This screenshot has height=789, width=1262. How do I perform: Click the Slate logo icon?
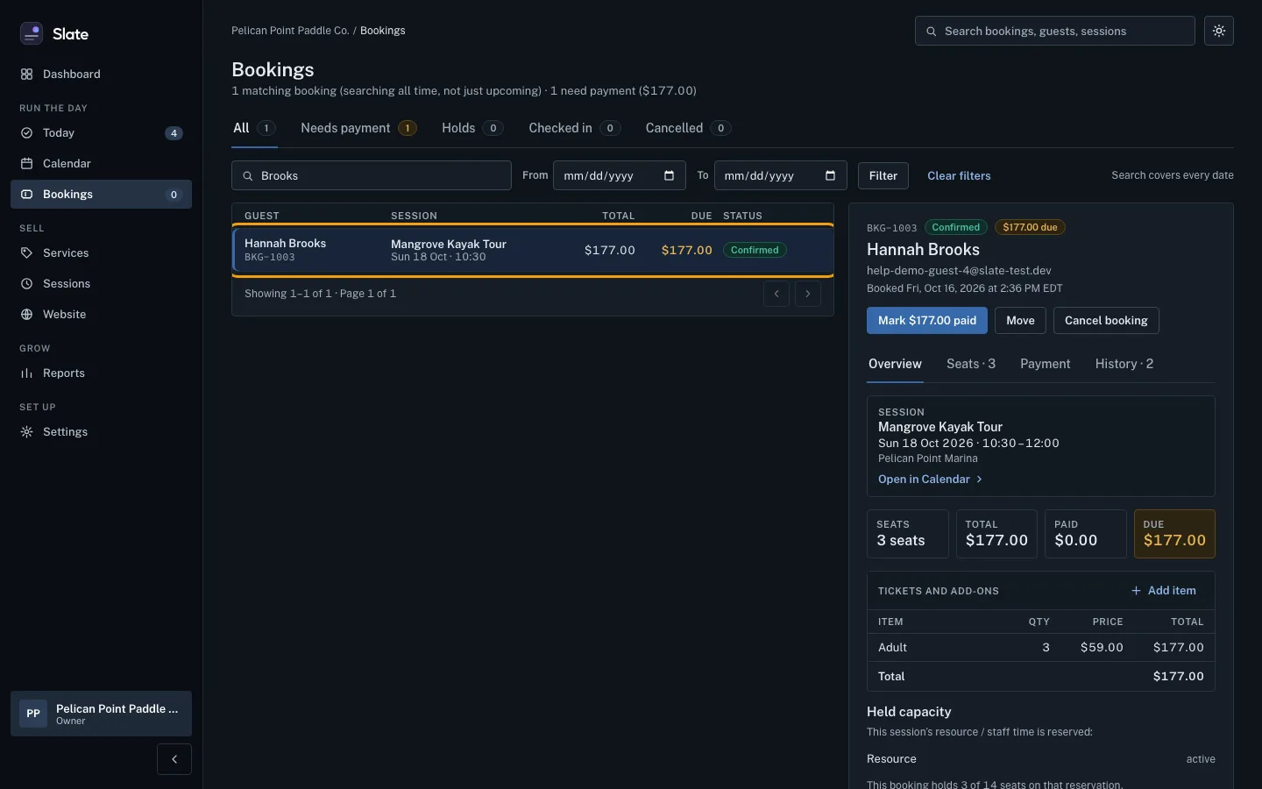32,33
